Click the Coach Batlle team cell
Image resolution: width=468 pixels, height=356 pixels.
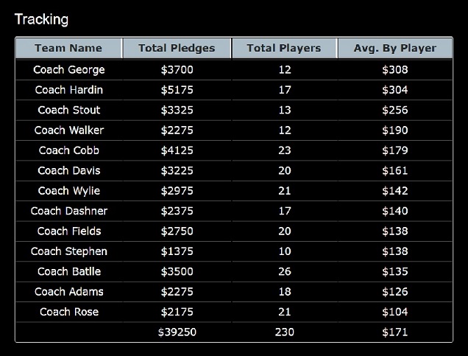69,271
